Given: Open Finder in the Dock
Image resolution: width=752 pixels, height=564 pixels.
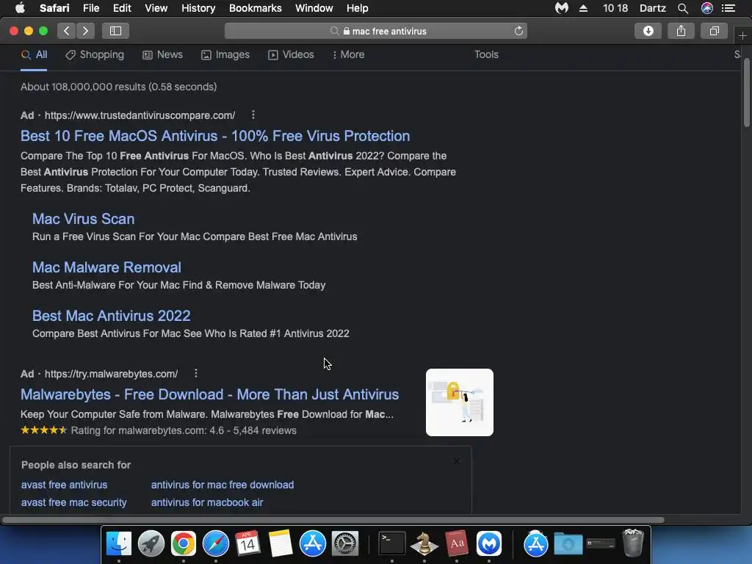Looking at the screenshot, I should pyautogui.click(x=118, y=543).
